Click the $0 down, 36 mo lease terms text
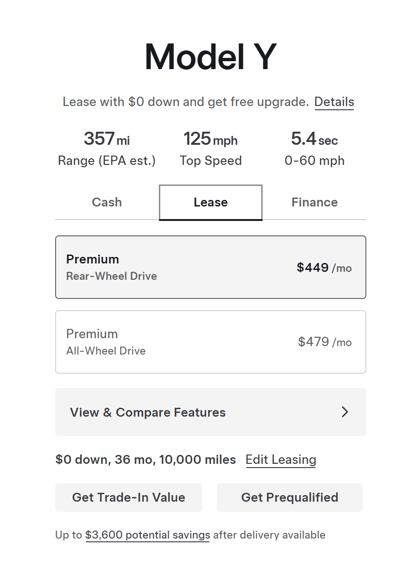Viewport: 400px width, 582px height. [x=145, y=460]
